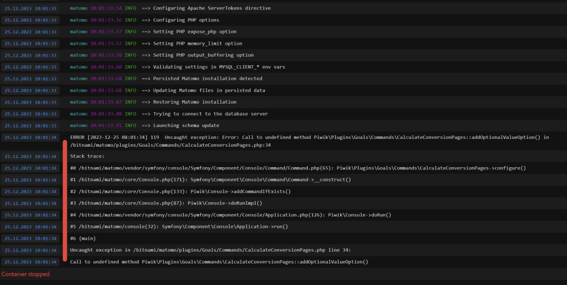Select 'Setting PHP memory_limit option' line
Image resolution: width=567 pixels, height=285 pixels.
(x=156, y=44)
